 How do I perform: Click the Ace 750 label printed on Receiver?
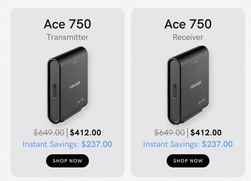(x=201, y=101)
